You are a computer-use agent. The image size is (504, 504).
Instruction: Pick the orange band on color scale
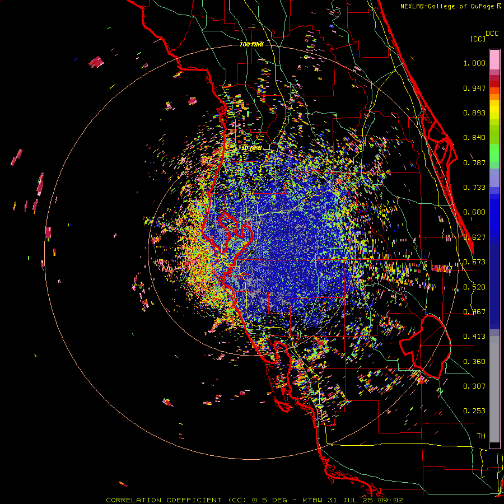pos(494,97)
